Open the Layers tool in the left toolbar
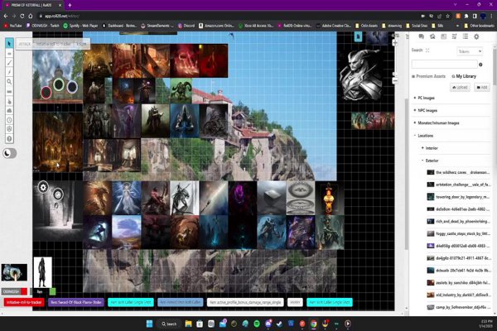497x331 pixels. click(9, 53)
